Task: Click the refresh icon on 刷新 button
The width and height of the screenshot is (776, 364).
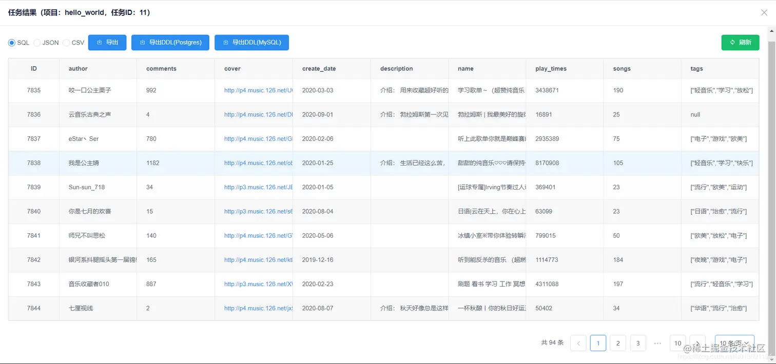Action: pyautogui.click(x=731, y=43)
